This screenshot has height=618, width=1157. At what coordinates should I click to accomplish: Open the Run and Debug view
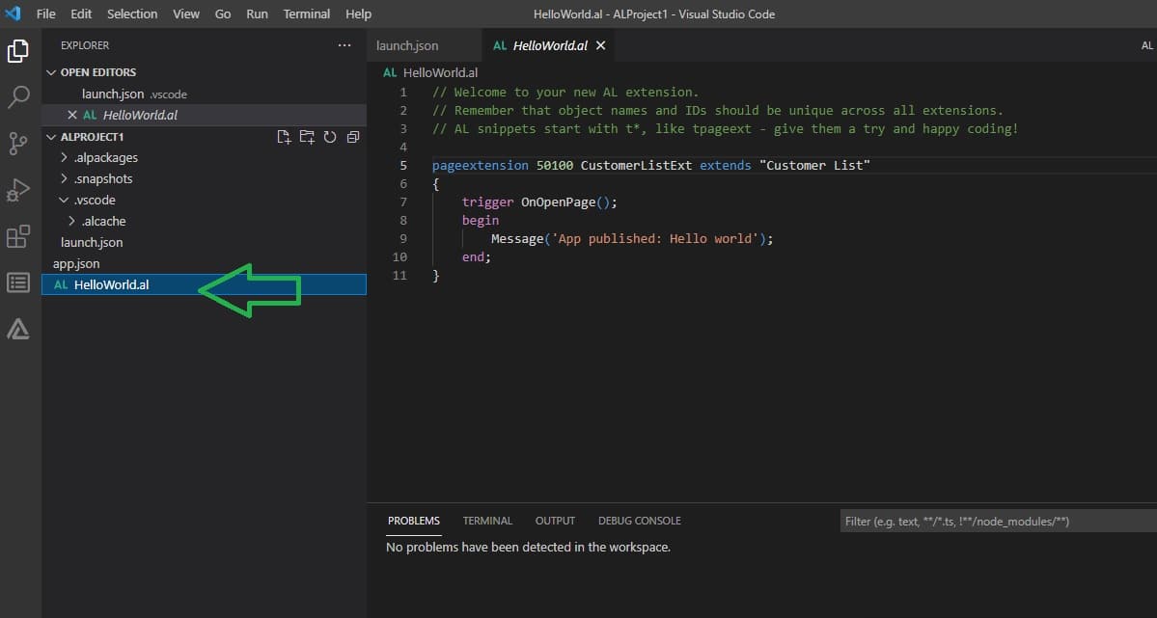tap(18, 190)
